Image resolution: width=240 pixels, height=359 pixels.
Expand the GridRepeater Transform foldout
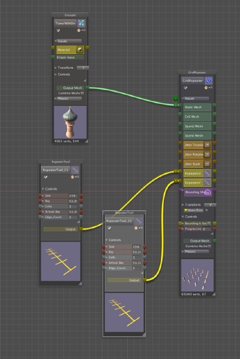(183, 205)
